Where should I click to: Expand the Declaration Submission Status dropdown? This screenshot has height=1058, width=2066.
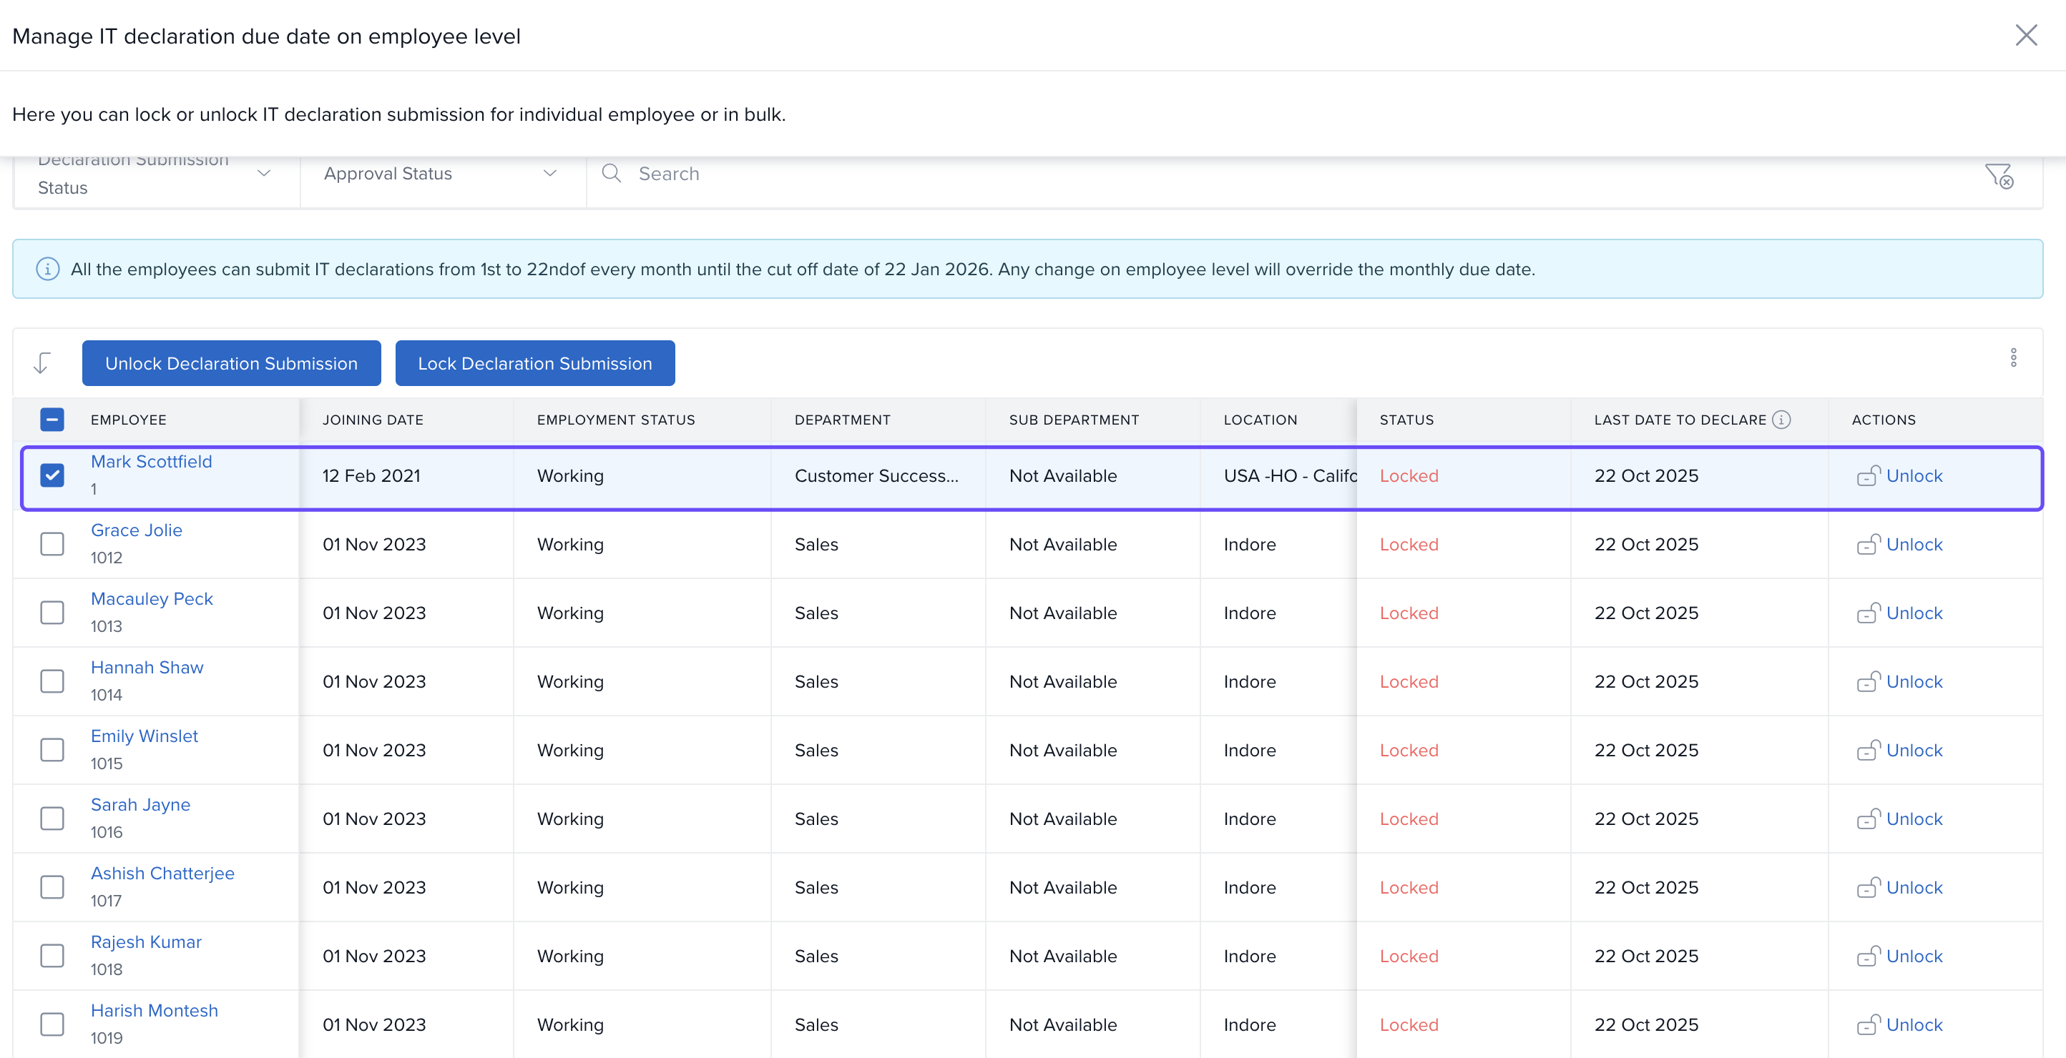coord(157,173)
